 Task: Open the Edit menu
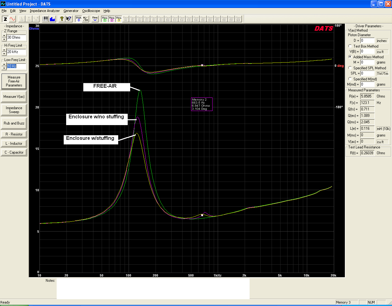pos(13,11)
